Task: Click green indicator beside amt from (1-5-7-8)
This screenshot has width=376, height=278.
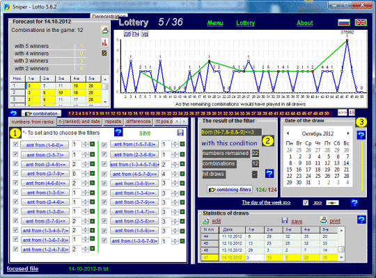Action: (x=182, y=144)
